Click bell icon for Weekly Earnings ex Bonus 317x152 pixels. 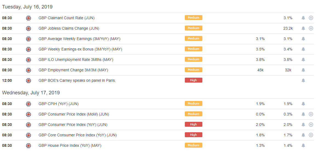click(x=303, y=49)
